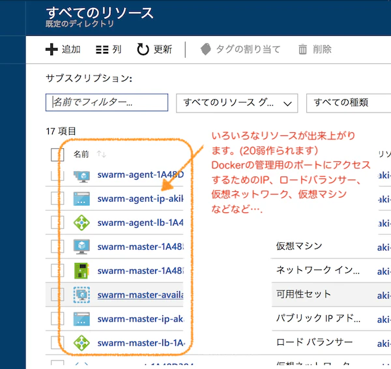This screenshot has height=369, width=391.
Task: Check the box for the 仮想マシン swarm-master row
Action: pos(57,247)
